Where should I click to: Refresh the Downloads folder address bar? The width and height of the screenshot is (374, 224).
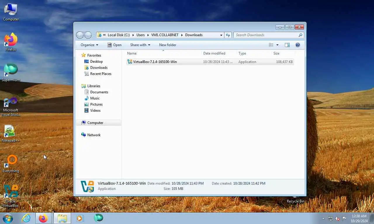pos(228,35)
